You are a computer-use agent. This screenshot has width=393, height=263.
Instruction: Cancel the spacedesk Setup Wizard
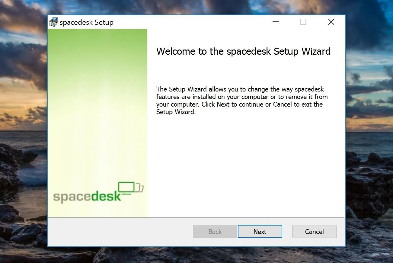314,232
